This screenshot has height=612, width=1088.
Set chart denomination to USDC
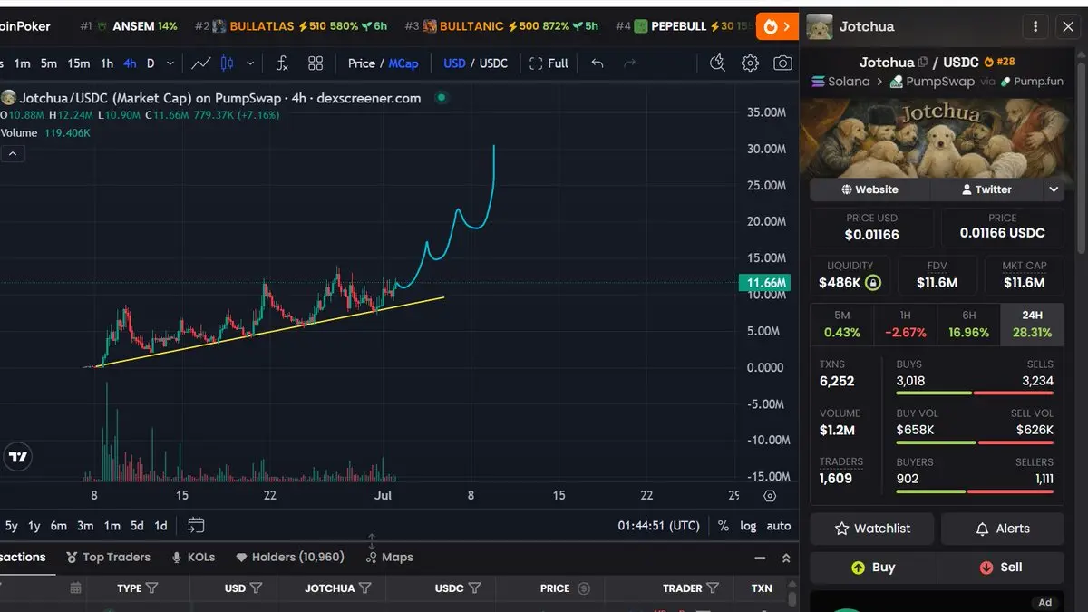pos(493,63)
